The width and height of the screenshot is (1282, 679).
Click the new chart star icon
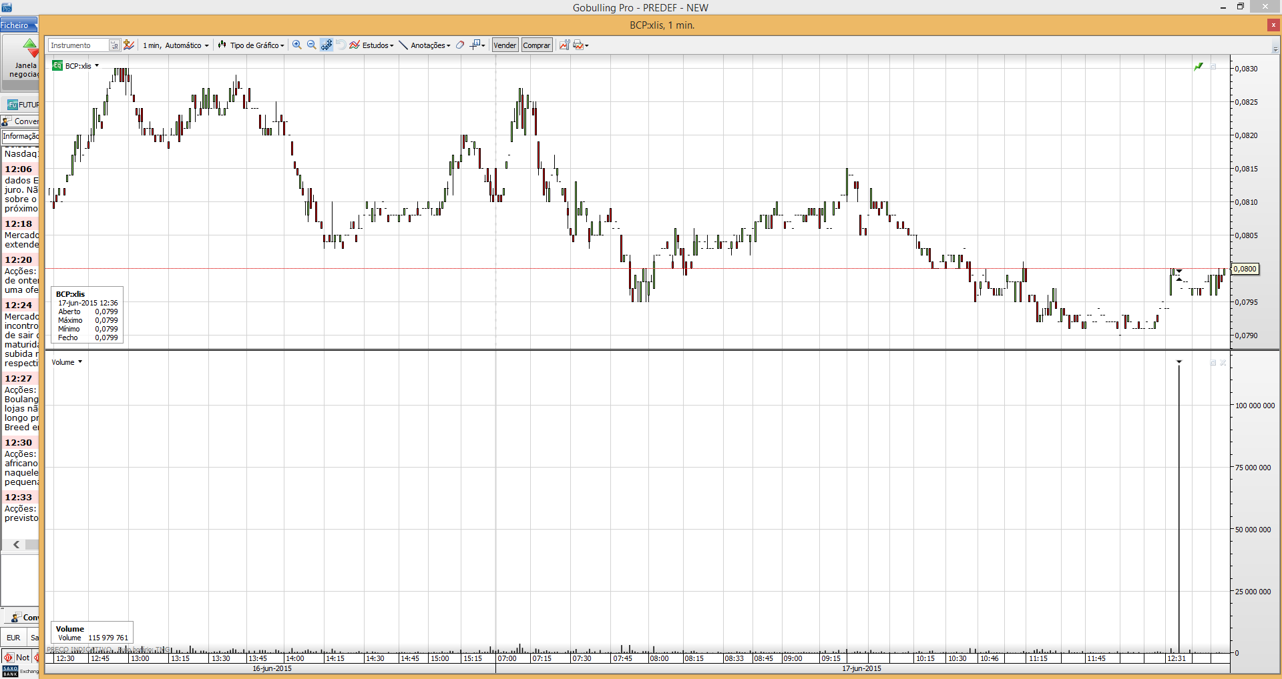point(129,45)
